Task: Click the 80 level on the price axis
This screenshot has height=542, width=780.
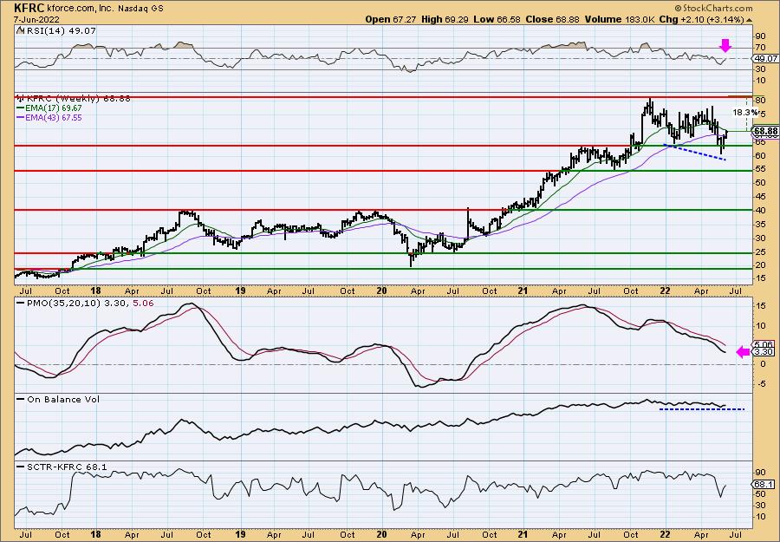Action: (760, 100)
